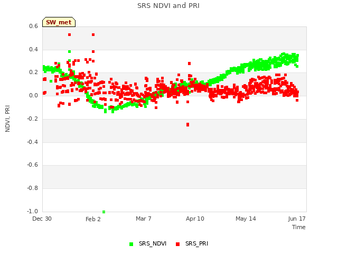Image resolution: width=338 pixels, height=254 pixels.
Task: Toggle the SRS_PRI legend label
Action: pyautogui.click(x=196, y=243)
